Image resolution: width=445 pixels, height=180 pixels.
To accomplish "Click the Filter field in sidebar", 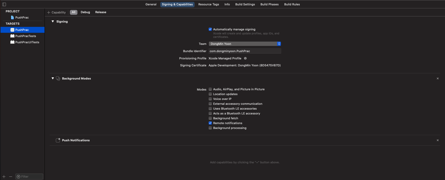I will pyautogui.click(x=29, y=177).
